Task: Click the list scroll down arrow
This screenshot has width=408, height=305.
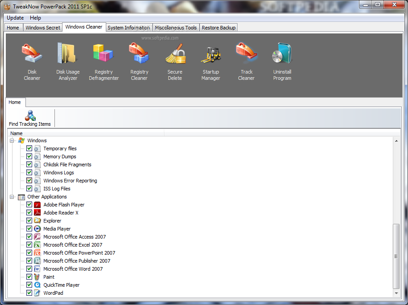Action: (396, 293)
